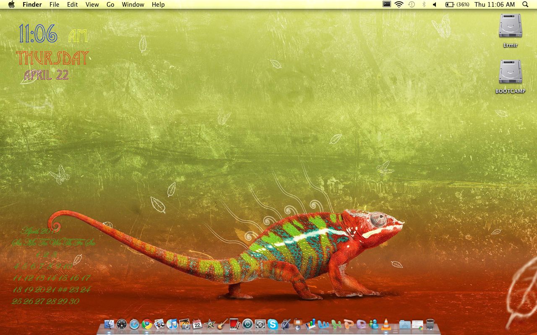The image size is (537, 335).
Task: Open Documents stack in the Dock
Action: [x=417, y=324]
